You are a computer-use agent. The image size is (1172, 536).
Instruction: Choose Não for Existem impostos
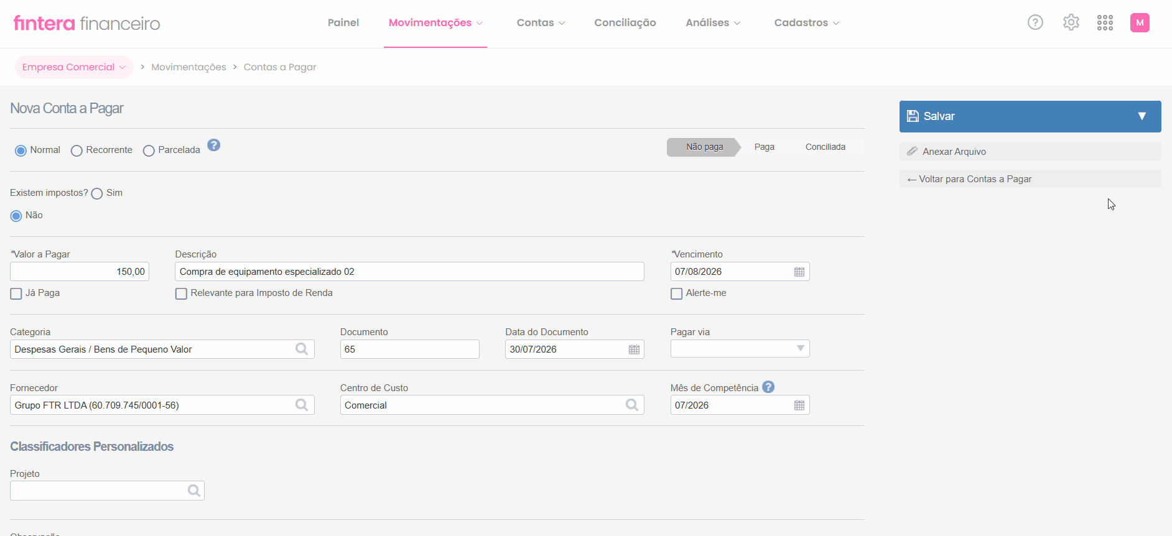16,216
